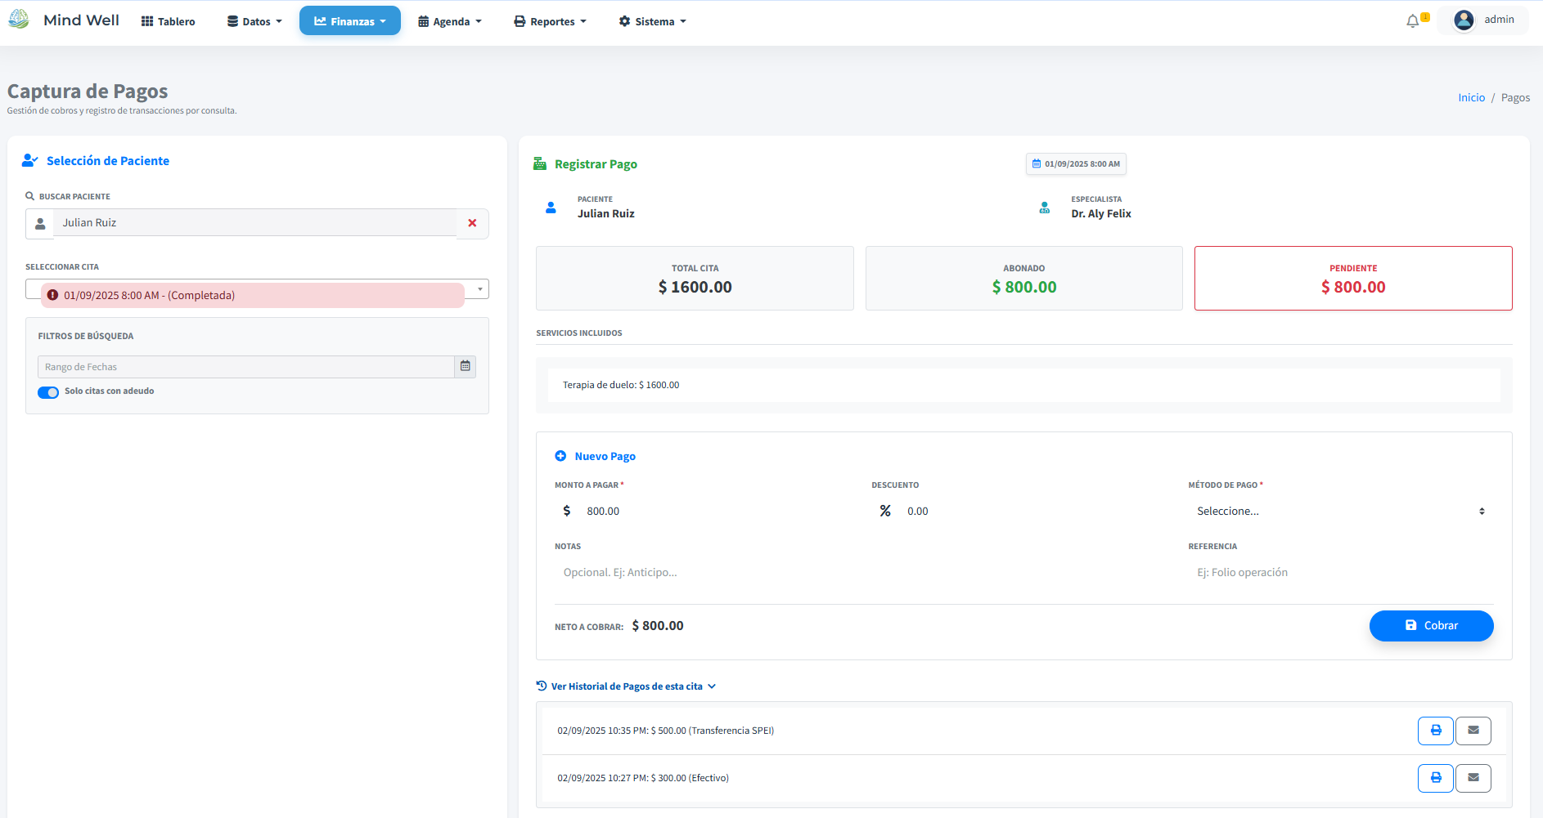Print the $500.00 SPEI transfer receipt
Screen dimensions: 1543x818
(1435, 731)
